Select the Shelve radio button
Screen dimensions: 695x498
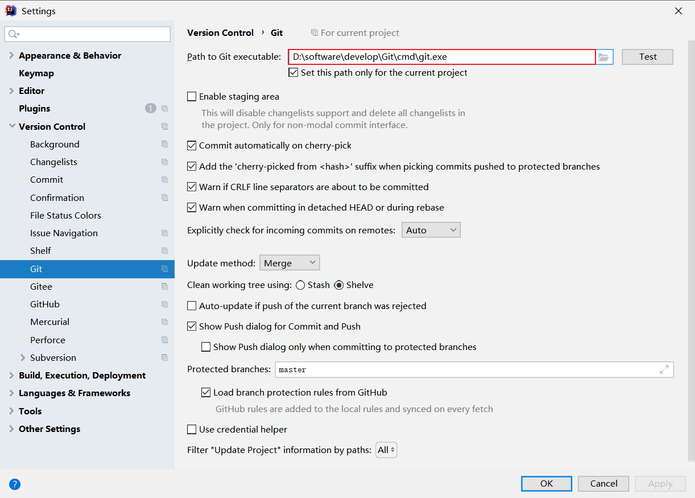339,285
